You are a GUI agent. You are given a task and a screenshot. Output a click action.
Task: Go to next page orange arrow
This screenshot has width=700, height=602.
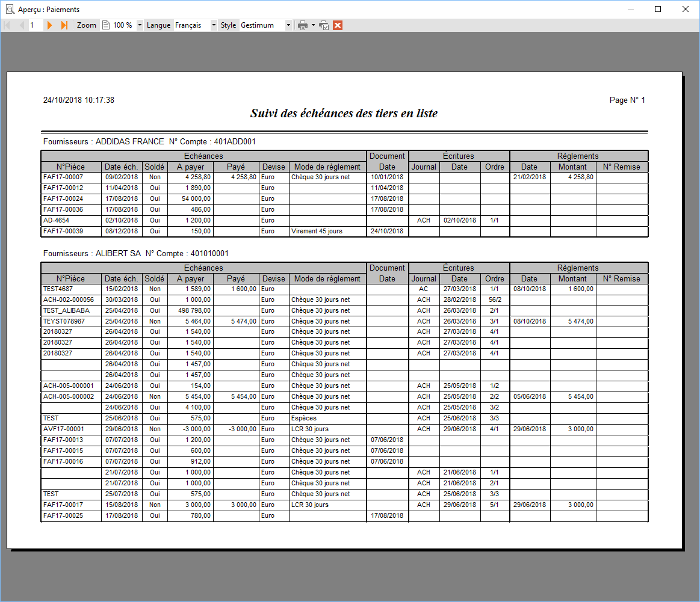pos(49,25)
